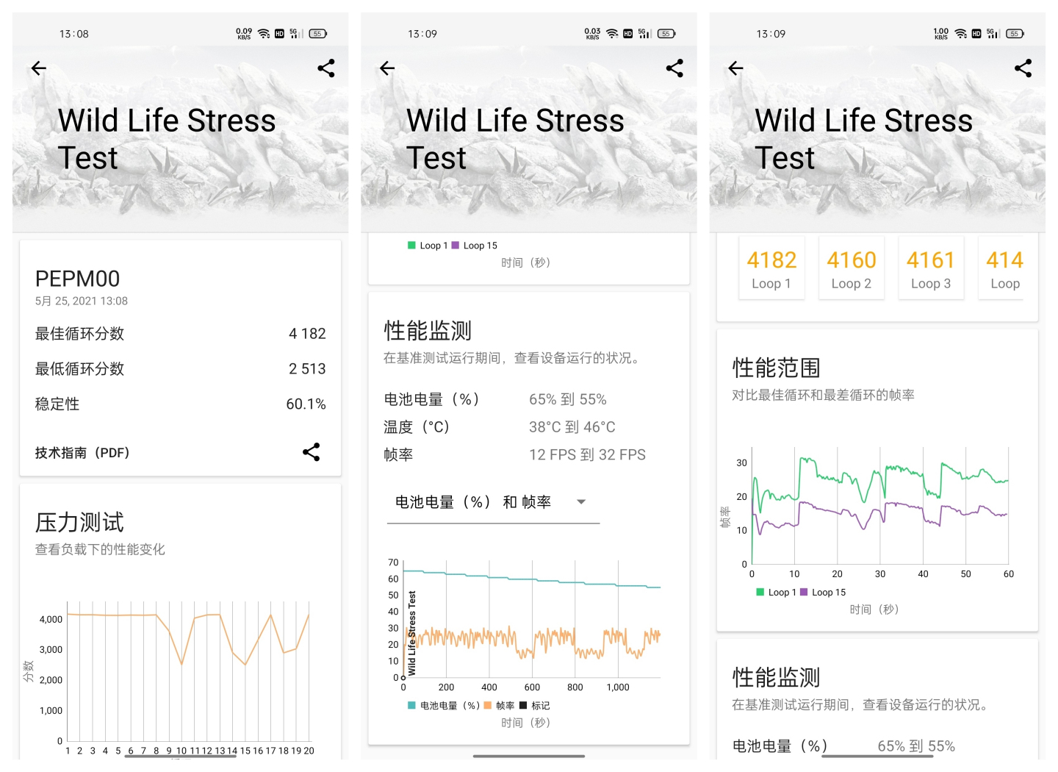Tap the back arrow in the left screen
Viewport: 1058px width, 772px height.
pyautogui.click(x=39, y=68)
